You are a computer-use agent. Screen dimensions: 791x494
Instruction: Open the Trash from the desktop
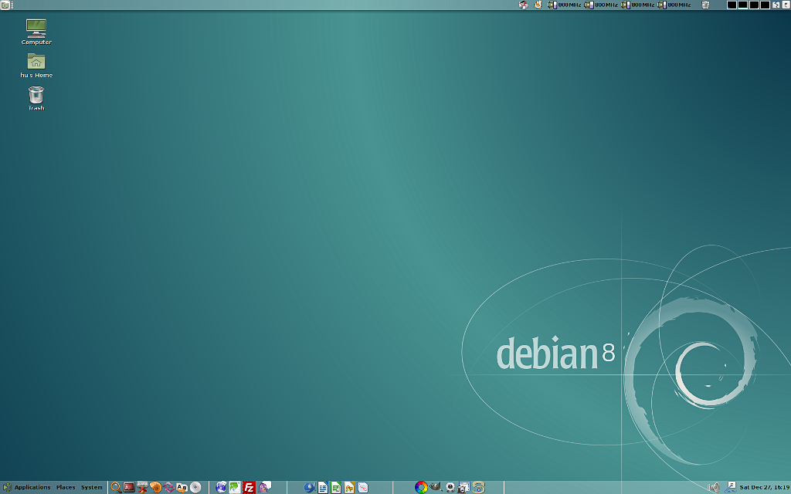pyautogui.click(x=34, y=96)
